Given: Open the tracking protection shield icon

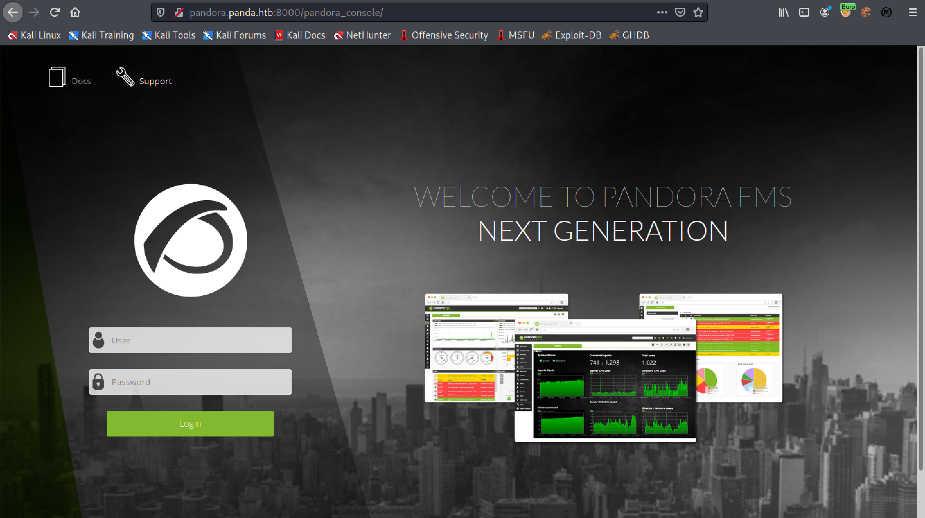Looking at the screenshot, I should tap(161, 13).
